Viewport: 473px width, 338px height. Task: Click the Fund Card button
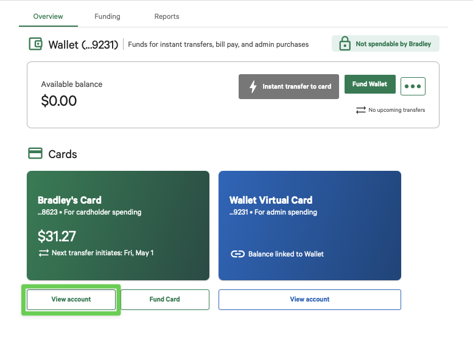164,299
